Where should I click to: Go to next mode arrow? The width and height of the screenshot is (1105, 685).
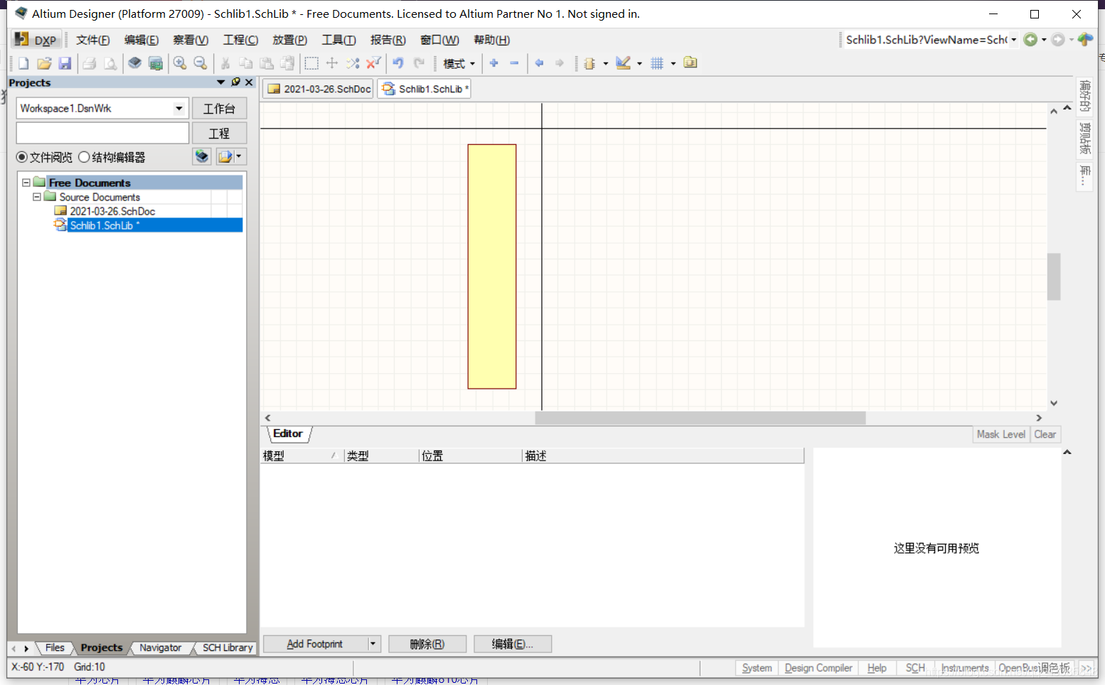click(560, 63)
